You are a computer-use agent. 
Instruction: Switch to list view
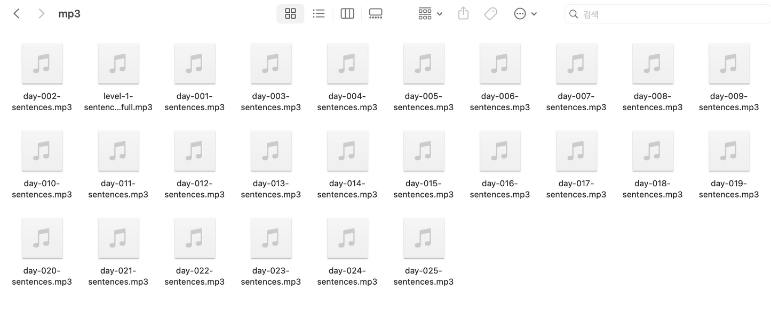coord(319,14)
